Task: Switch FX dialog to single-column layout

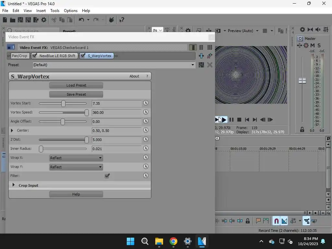Action: pyautogui.click(x=193, y=47)
